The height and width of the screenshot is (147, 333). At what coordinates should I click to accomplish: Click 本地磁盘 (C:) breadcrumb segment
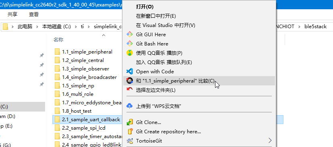[56, 27]
